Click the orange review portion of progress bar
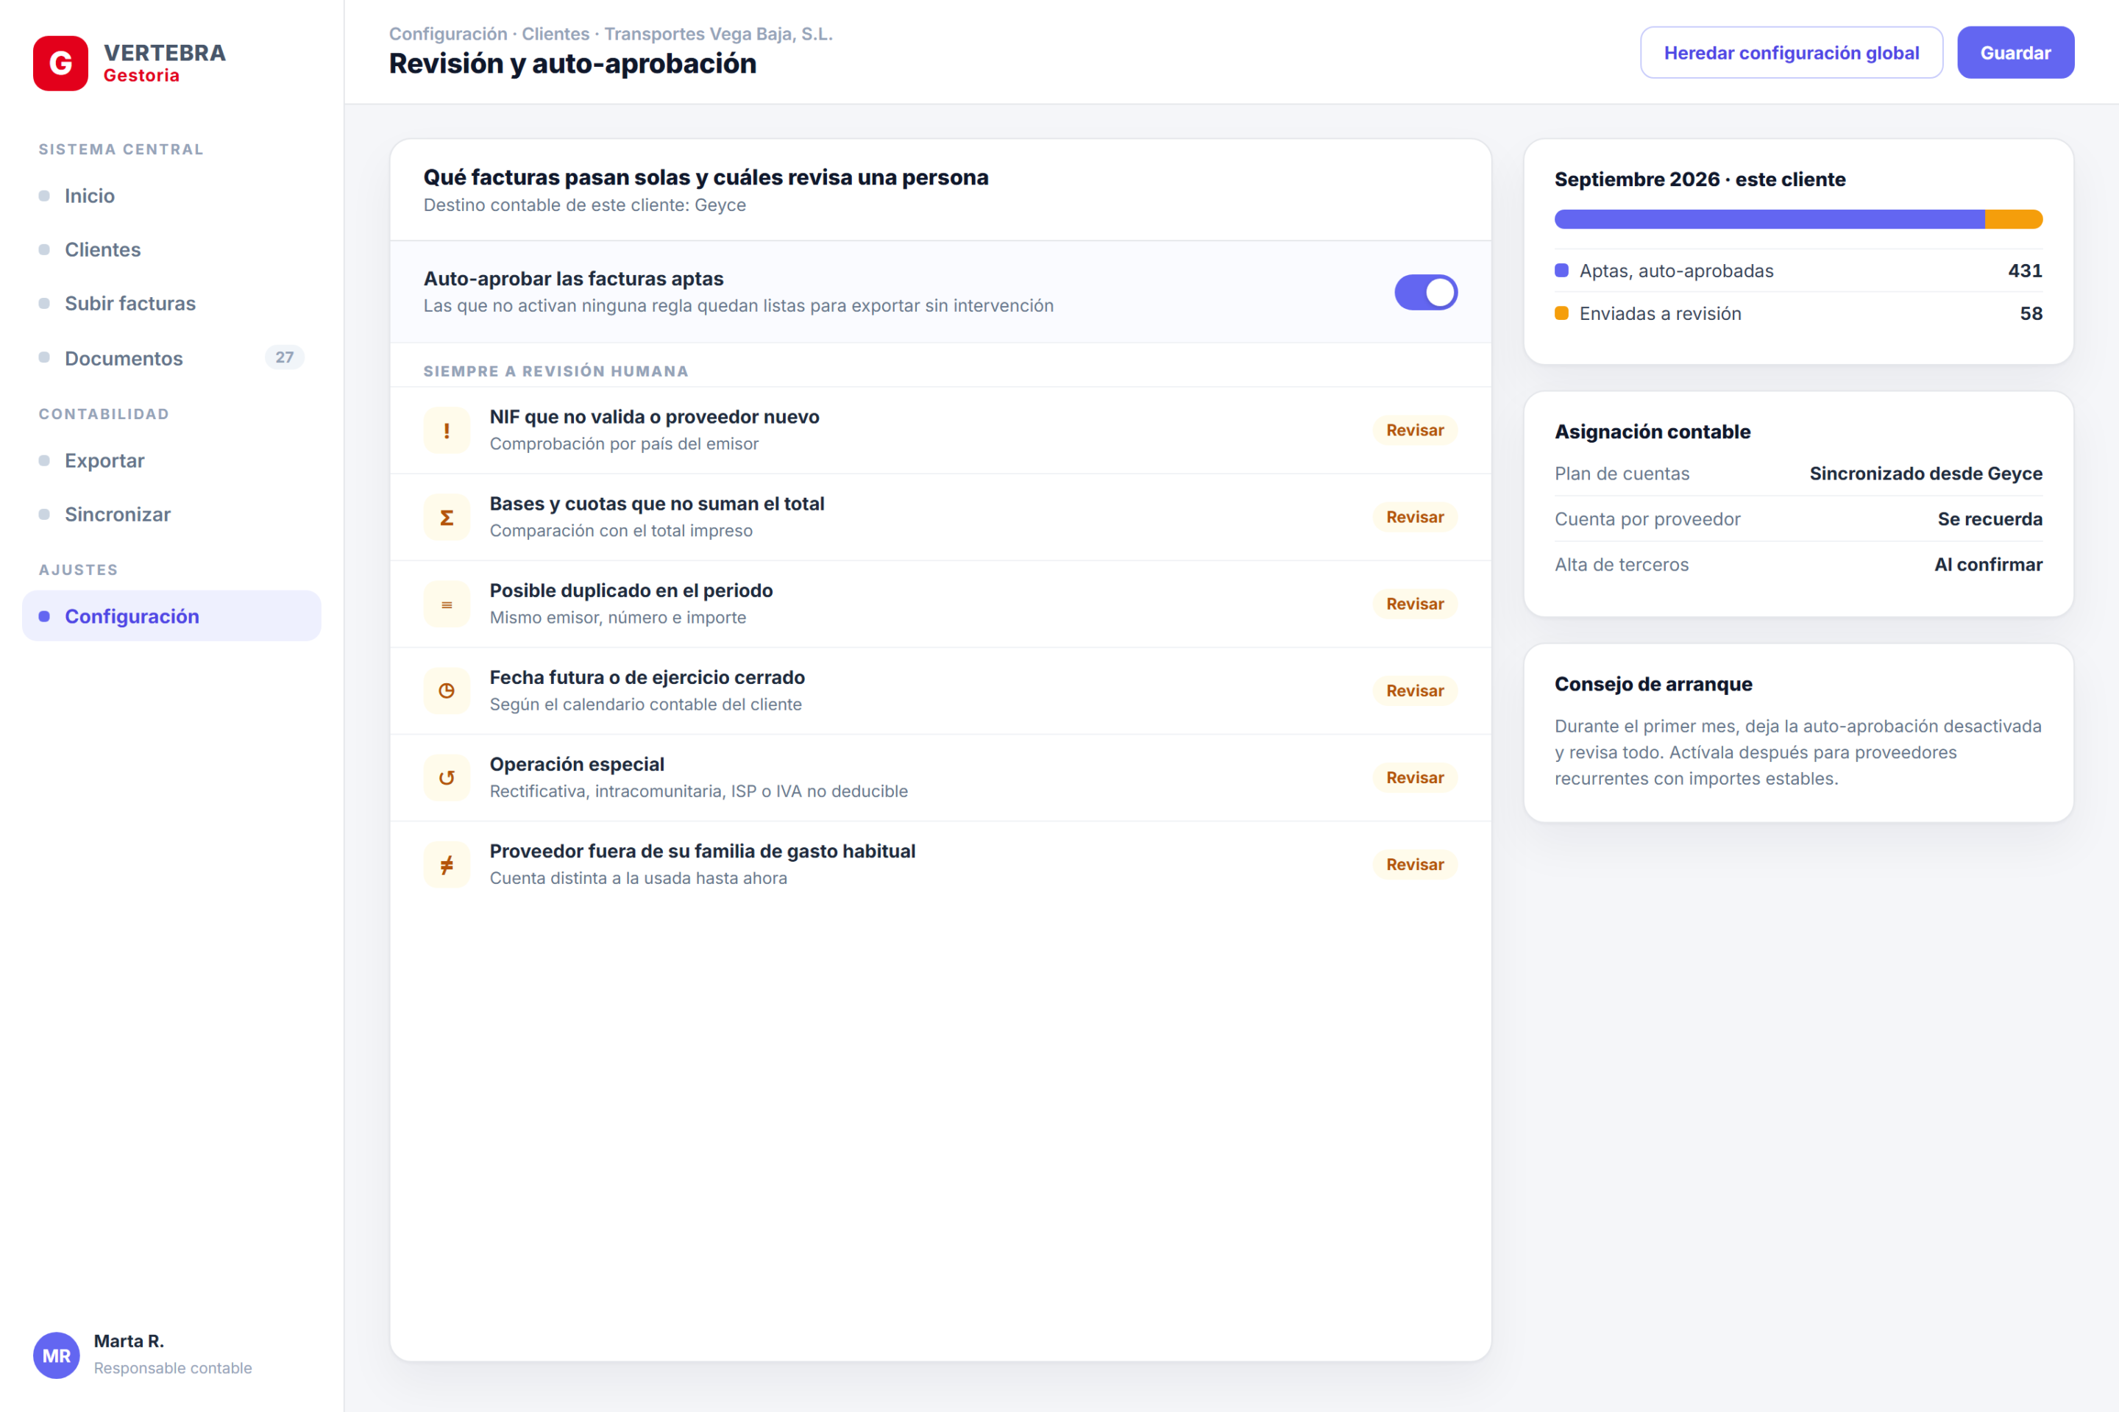The width and height of the screenshot is (2119, 1412). click(x=2014, y=219)
